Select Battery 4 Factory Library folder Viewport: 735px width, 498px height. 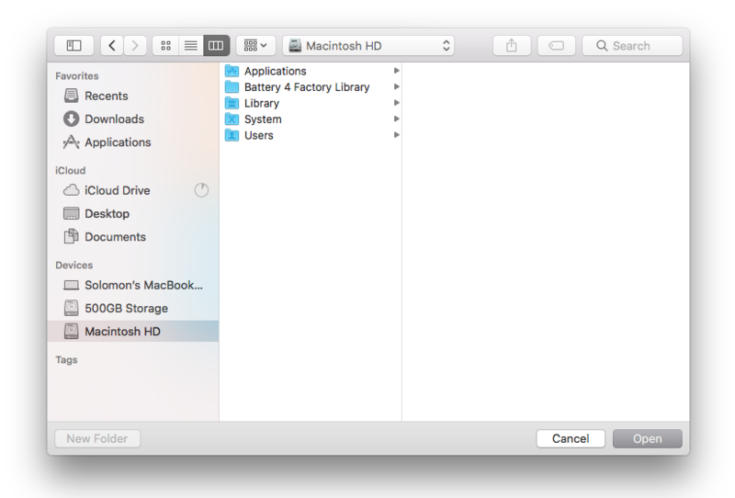click(x=311, y=86)
